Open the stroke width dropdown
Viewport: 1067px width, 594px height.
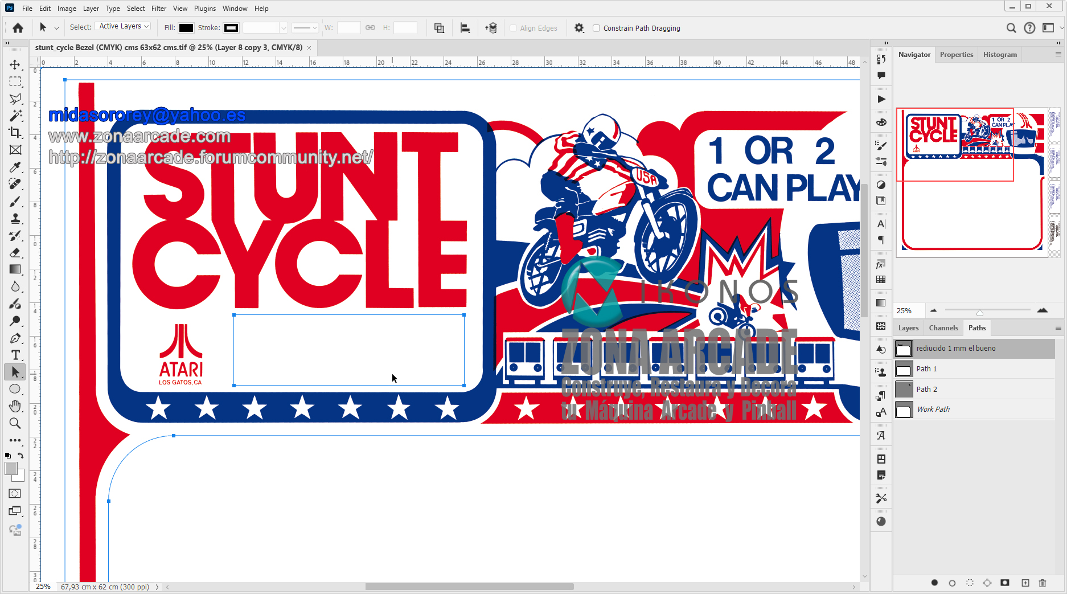click(x=283, y=28)
